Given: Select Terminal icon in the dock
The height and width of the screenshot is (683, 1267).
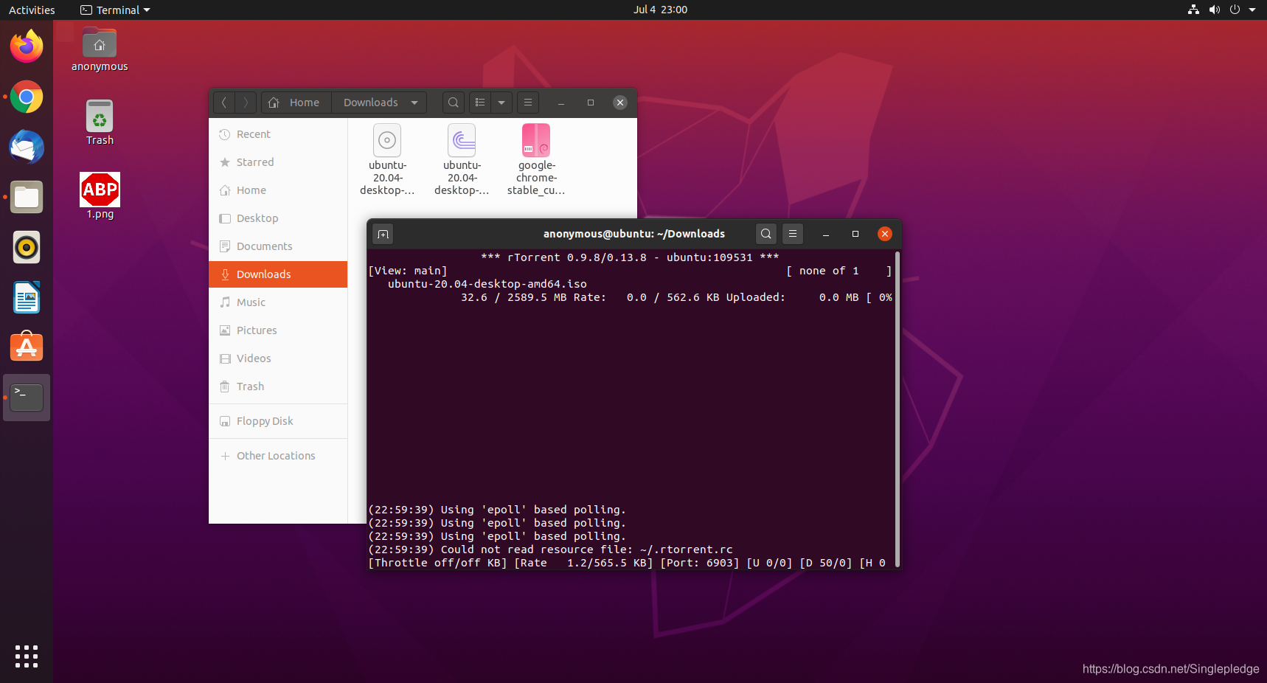Looking at the screenshot, I should coord(27,398).
